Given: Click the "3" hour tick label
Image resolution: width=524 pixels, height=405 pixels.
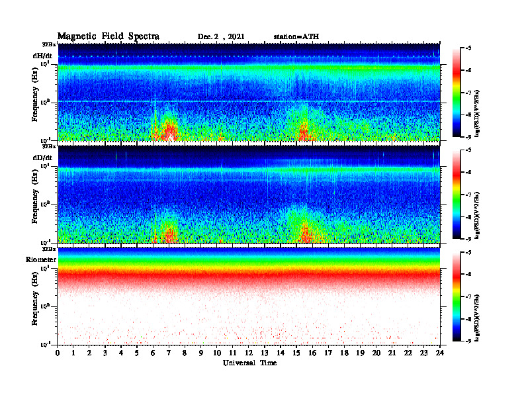Looking at the screenshot, I should (x=105, y=353).
